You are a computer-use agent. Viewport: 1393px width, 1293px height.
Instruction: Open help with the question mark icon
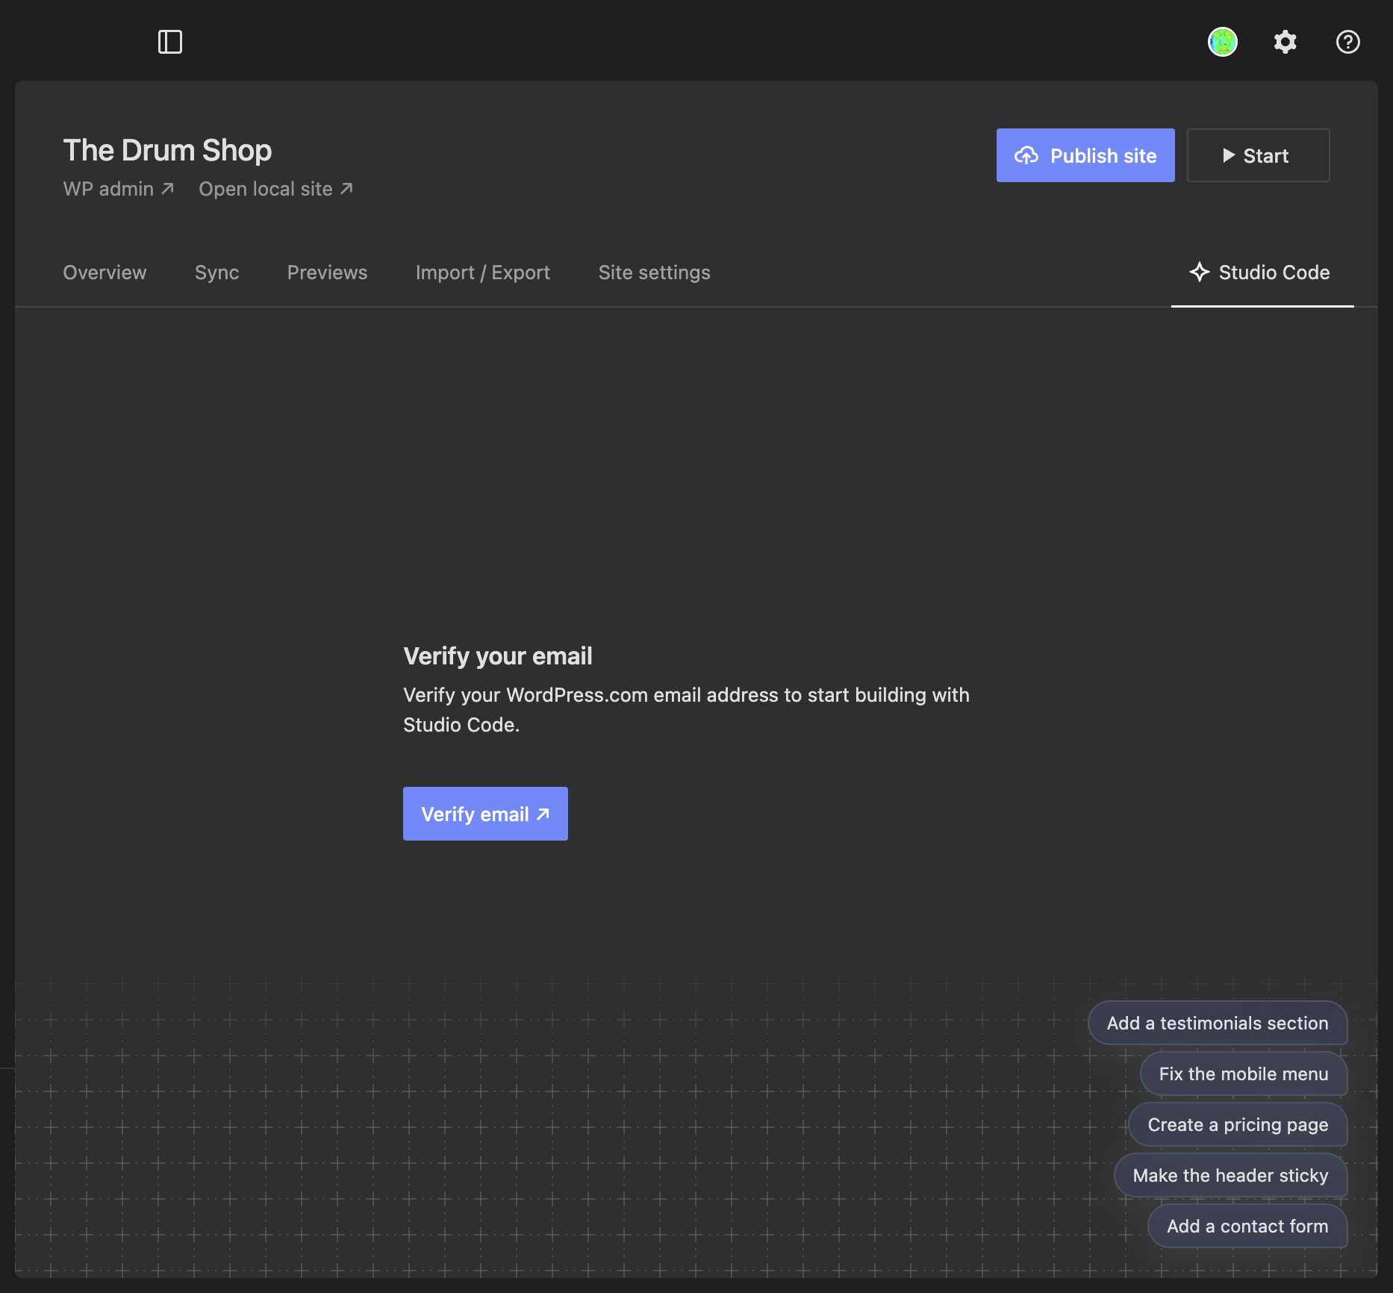coord(1348,42)
